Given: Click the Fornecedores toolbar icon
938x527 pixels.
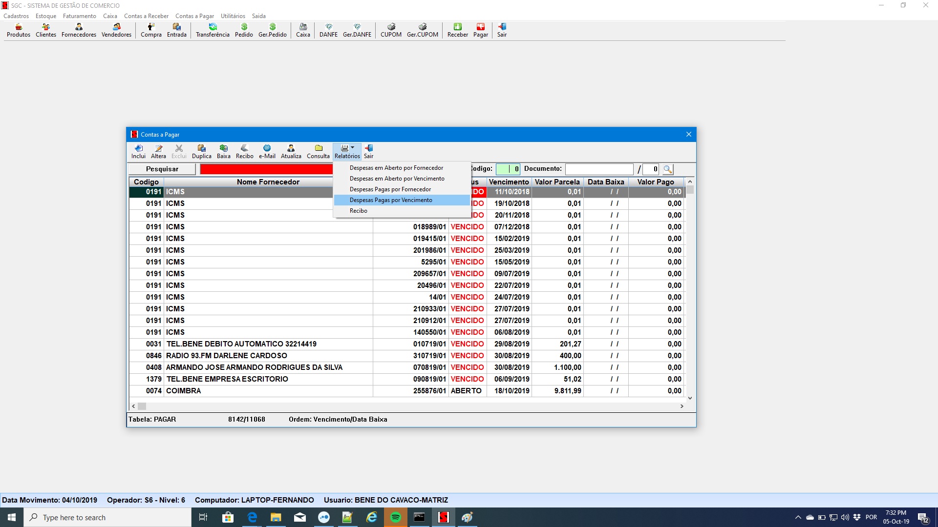Looking at the screenshot, I should pos(79,30).
